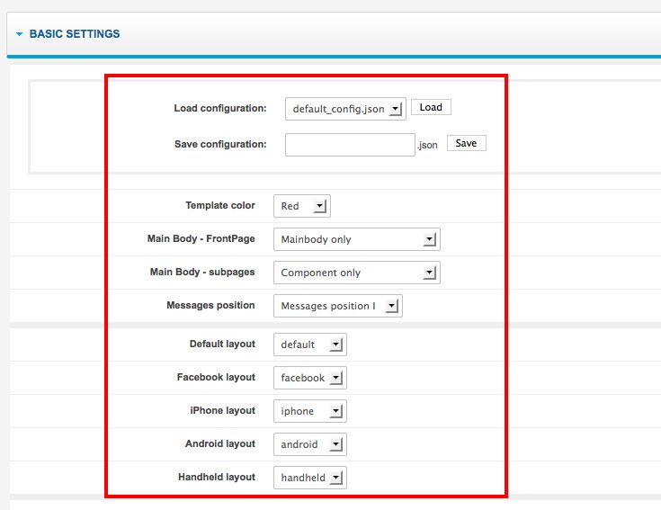Viewport: 661px width, 510px height.
Task: Click the 'Messages position' label
Action: (x=210, y=305)
